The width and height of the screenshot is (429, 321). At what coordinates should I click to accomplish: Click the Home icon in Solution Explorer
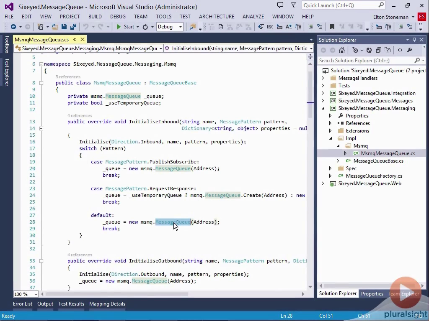coord(342,50)
